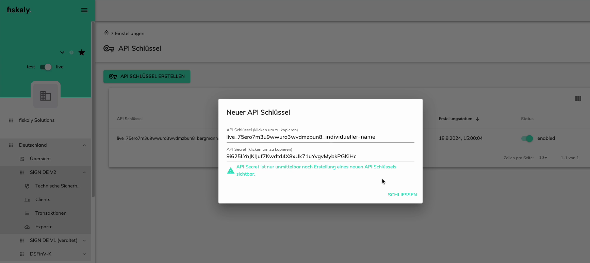590x263 pixels.
Task: Toggle the test/live environment switch
Action: tap(46, 67)
